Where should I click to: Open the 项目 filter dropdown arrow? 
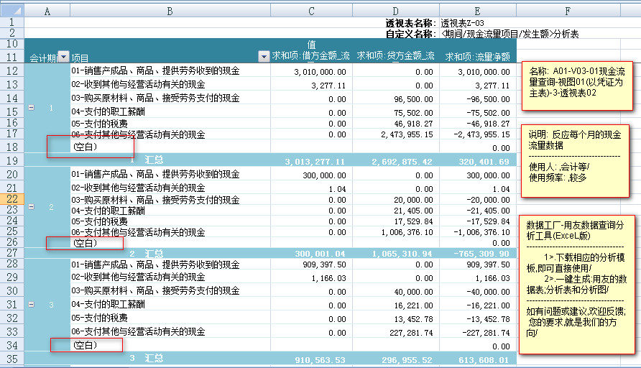coord(263,57)
